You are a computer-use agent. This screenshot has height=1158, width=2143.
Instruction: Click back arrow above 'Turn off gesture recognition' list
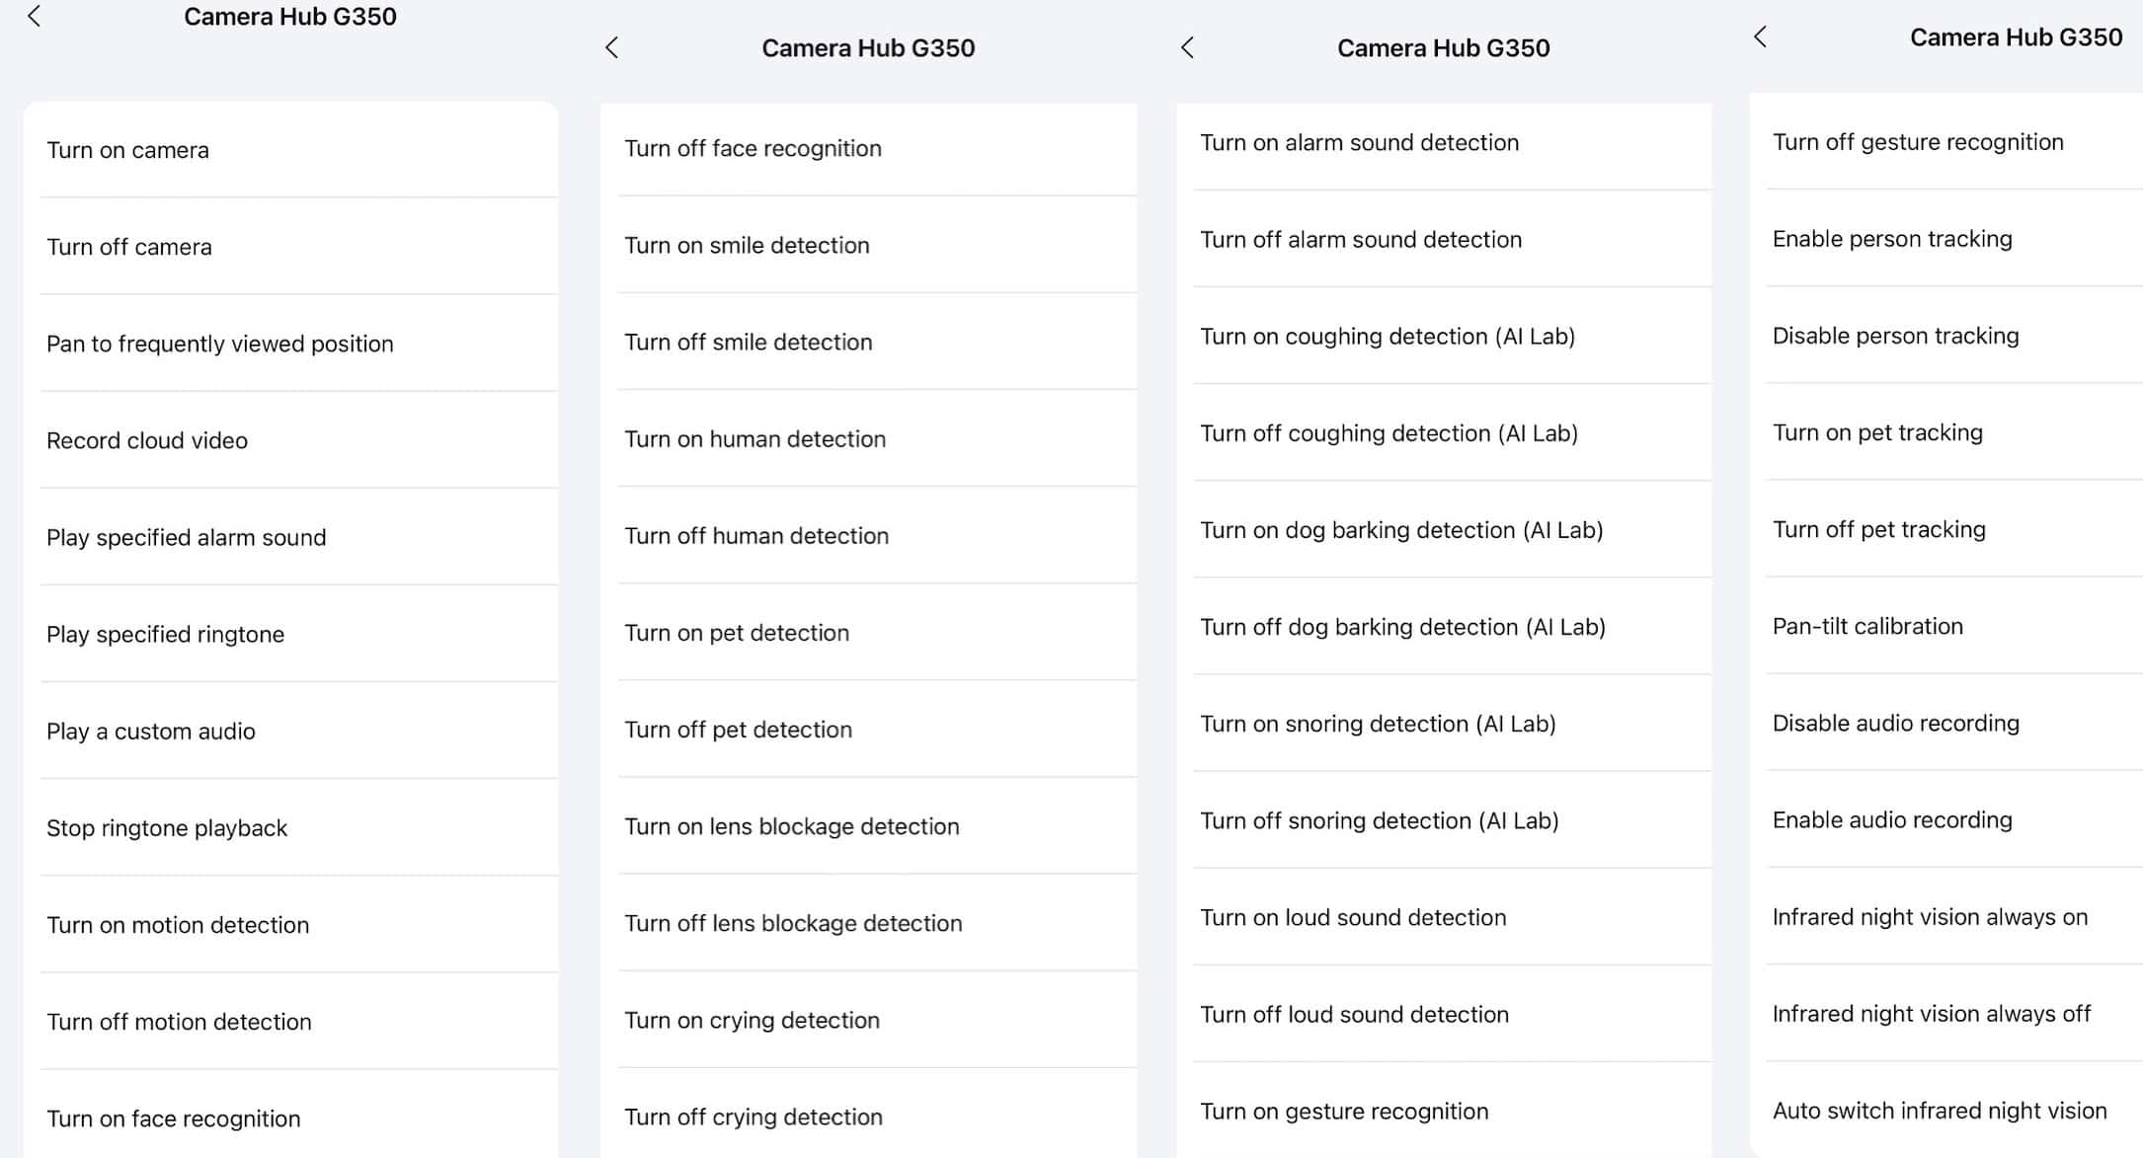(1760, 37)
